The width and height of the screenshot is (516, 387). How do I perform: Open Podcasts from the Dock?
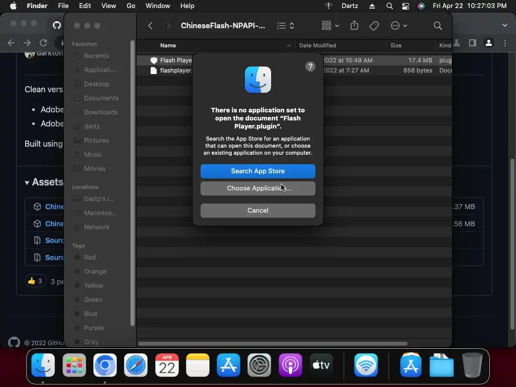(x=290, y=365)
